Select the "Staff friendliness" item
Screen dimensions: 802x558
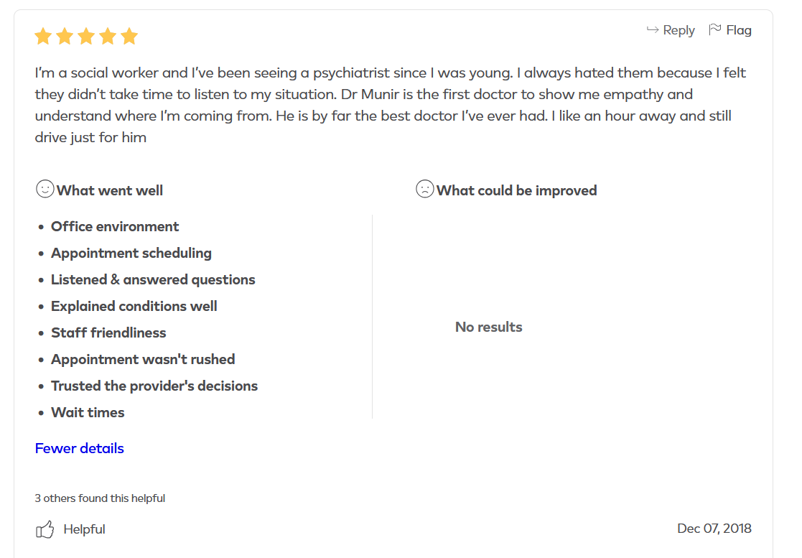[x=108, y=333]
